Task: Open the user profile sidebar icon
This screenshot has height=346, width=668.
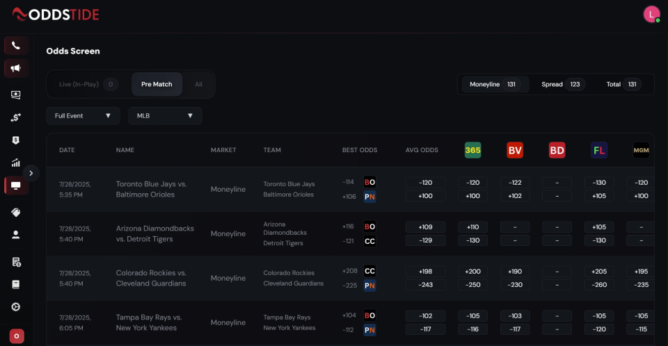Action: [x=16, y=235]
